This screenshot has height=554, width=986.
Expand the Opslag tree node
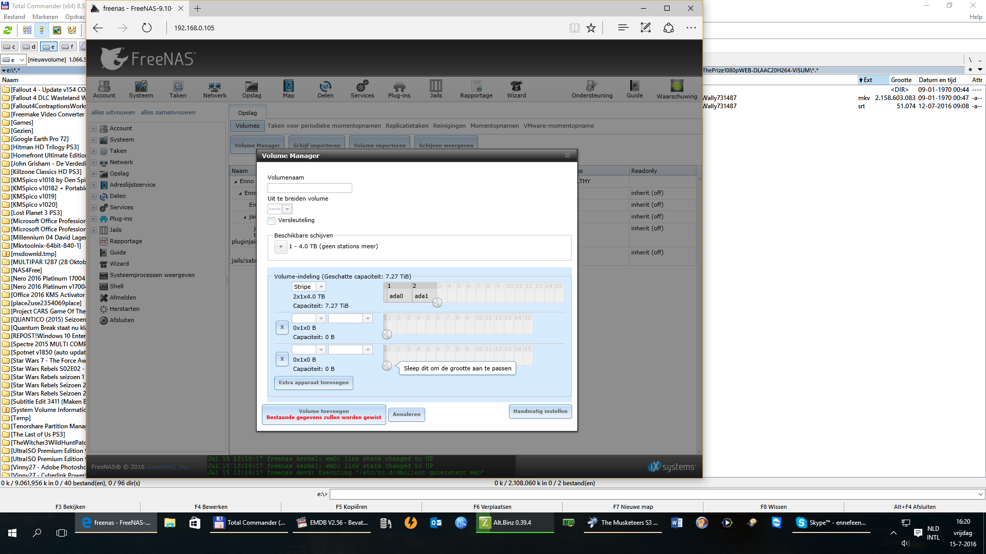[94, 174]
